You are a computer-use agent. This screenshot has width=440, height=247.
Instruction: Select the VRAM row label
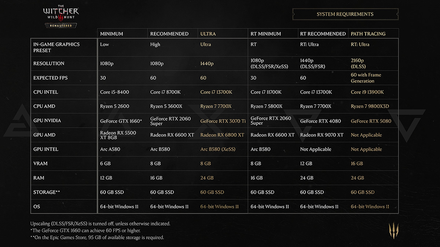pos(40,163)
